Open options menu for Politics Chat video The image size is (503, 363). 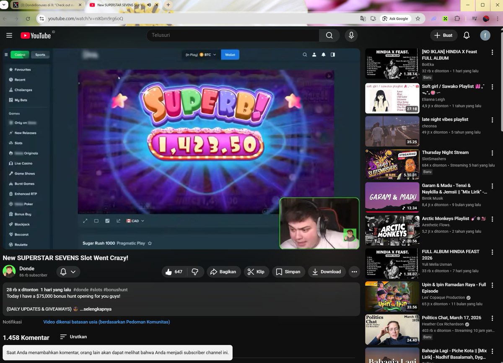492,318
